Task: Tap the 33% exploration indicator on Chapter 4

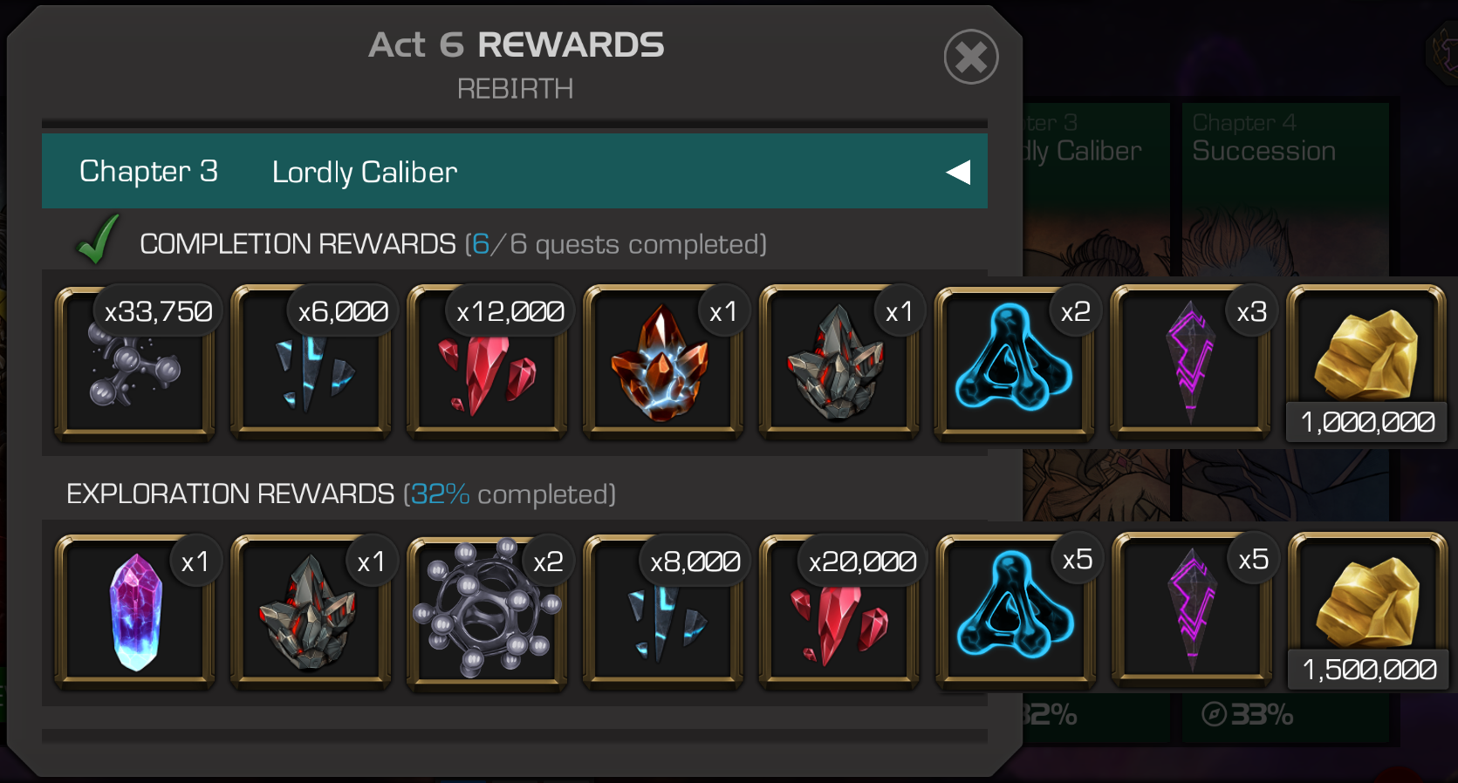Action: (x=1248, y=715)
